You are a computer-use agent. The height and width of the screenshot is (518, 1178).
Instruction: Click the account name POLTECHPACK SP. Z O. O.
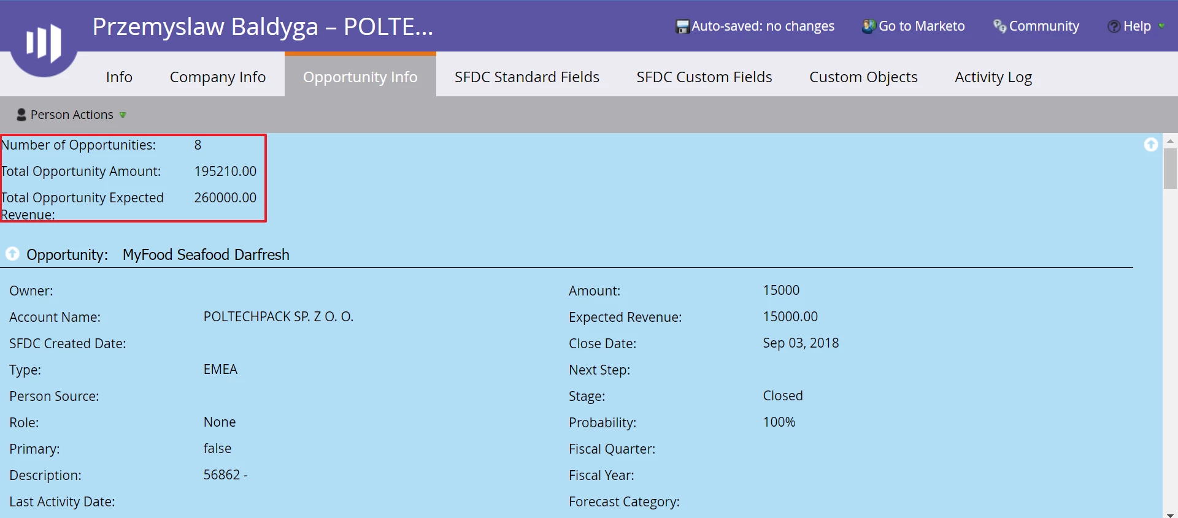pos(279,316)
